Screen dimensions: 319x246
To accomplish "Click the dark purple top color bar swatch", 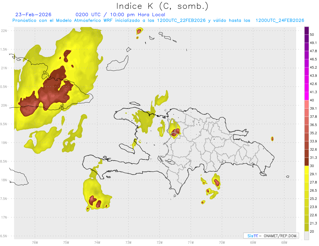I will coord(307,31).
